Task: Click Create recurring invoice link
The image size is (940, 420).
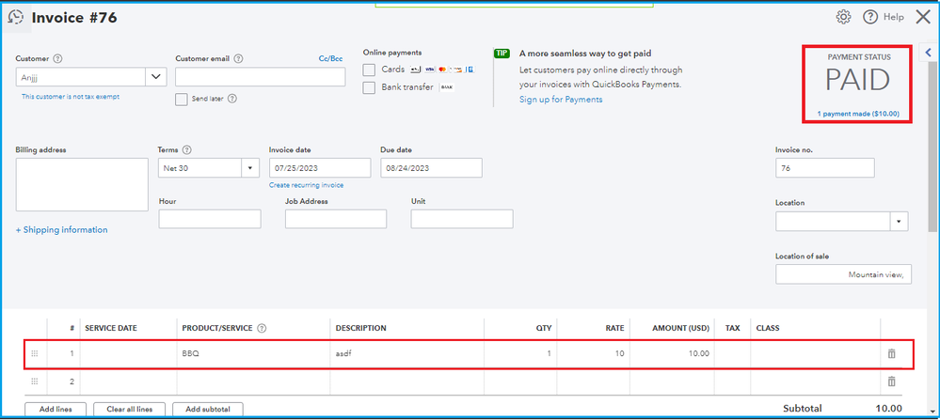Action: 307,185
